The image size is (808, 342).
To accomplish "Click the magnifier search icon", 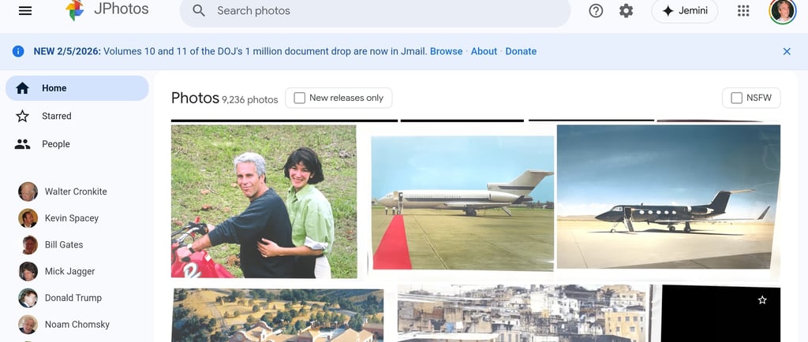I will point(198,11).
